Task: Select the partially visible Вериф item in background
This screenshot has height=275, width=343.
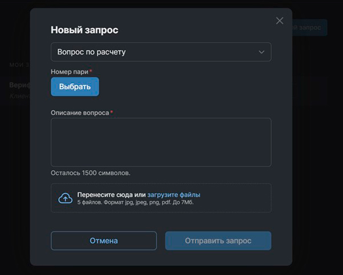Action: 19,85
